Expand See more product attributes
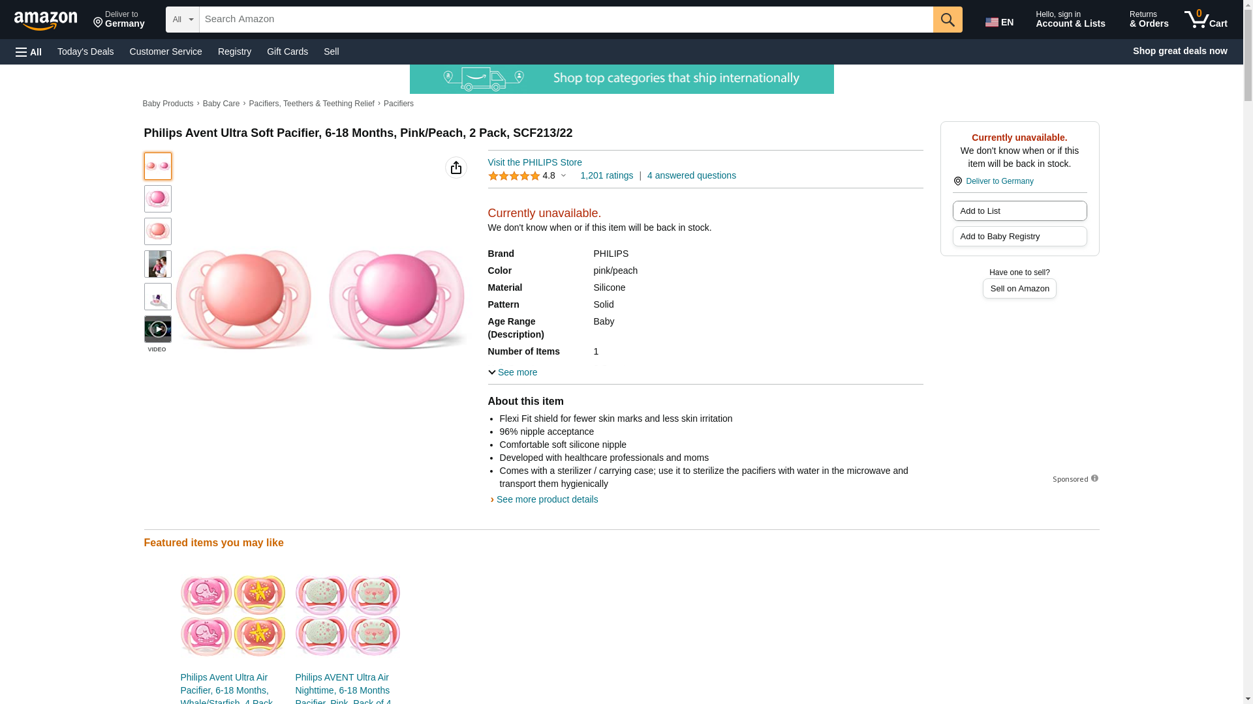The height and width of the screenshot is (704, 1253). pos(513,372)
